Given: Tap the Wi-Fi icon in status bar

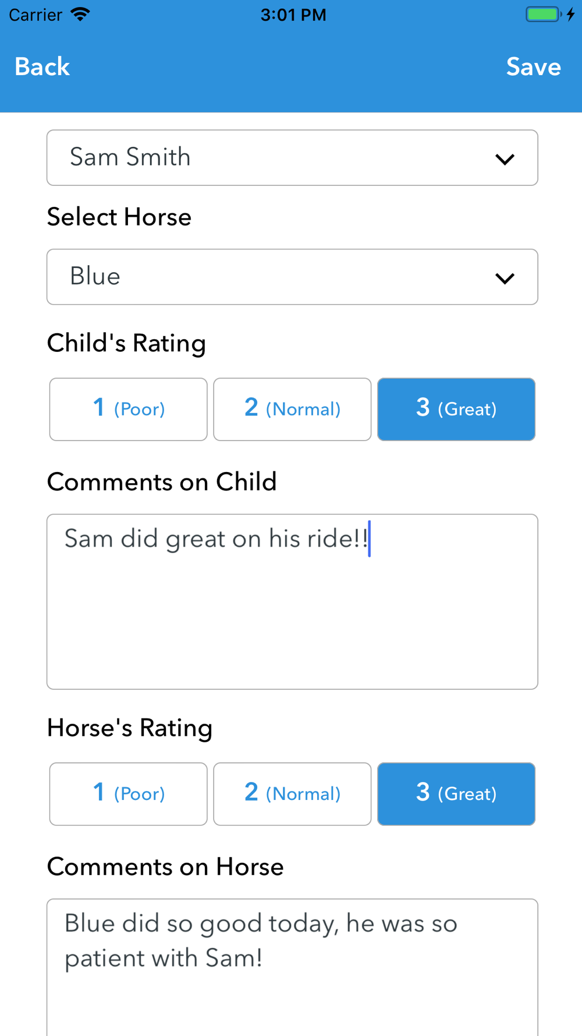Looking at the screenshot, I should 80,14.
